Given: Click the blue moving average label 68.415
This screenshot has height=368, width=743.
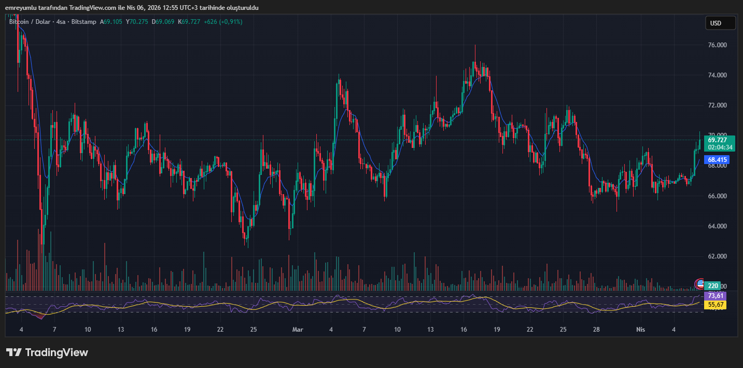Looking at the screenshot, I should (717, 160).
